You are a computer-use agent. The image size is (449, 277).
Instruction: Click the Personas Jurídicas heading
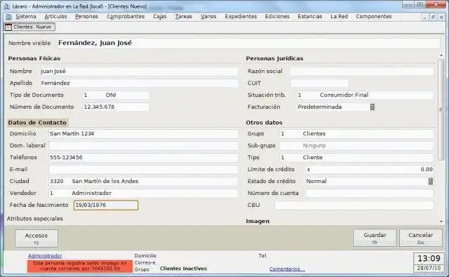pos(274,58)
